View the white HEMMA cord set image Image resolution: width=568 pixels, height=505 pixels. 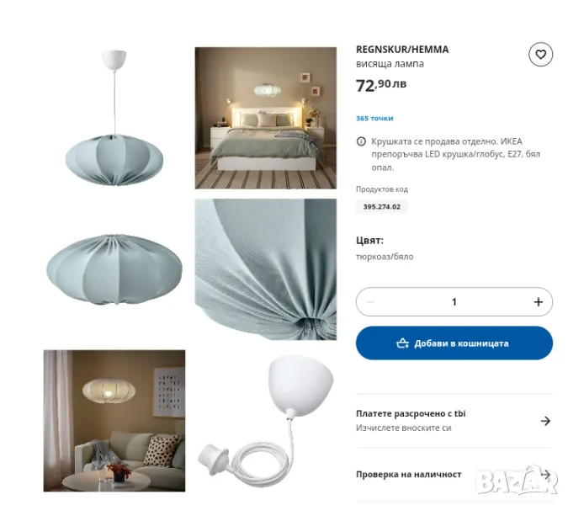coord(266,421)
